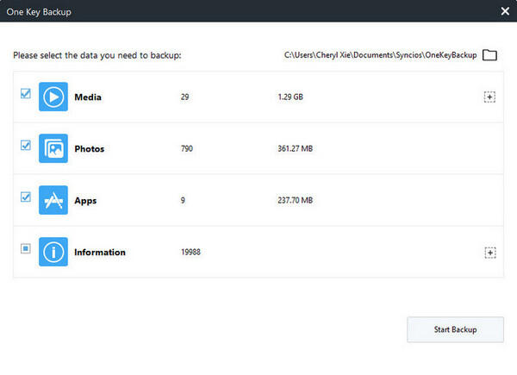The width and height of the screenshot is (517, 375).
Task: Click the Media play icon
Action: point(53,97)
